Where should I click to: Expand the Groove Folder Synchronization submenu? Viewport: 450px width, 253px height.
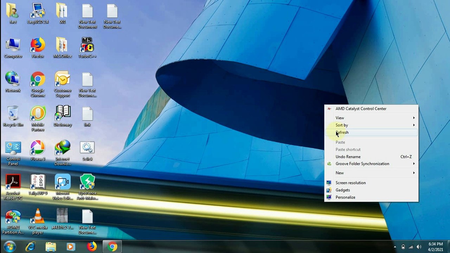tap(371, 164)
